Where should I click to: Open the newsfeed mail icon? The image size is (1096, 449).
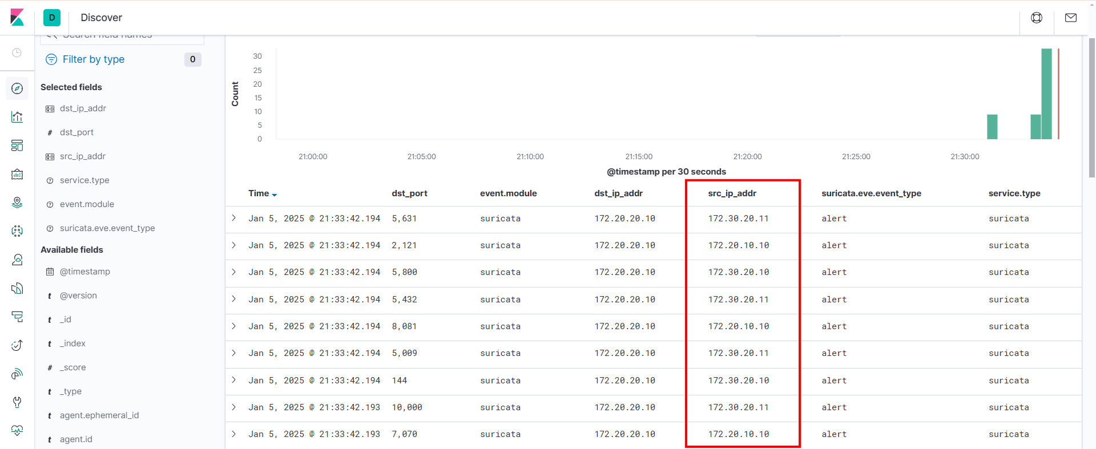[1071, 18]
